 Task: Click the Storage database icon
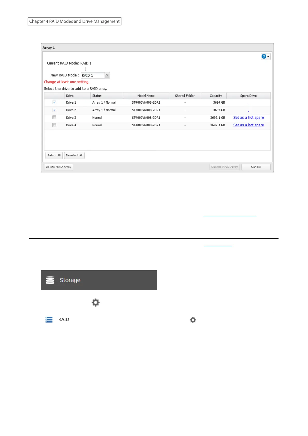50,280
